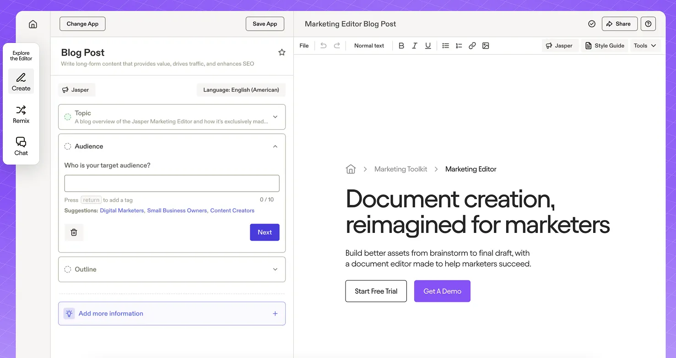Viewport: 676px width, 358px height.
Task: Click the breadcrumb home icon
Action: click(x=351, y=169)
